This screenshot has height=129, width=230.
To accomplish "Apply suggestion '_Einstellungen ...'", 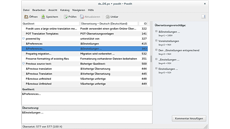I will tap(169, 60).
